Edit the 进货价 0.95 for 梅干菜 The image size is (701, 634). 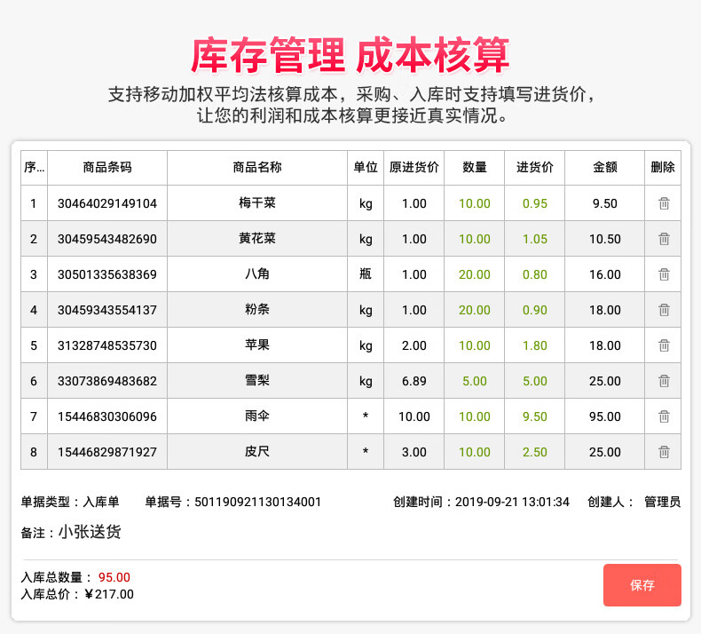pos(535,203)
